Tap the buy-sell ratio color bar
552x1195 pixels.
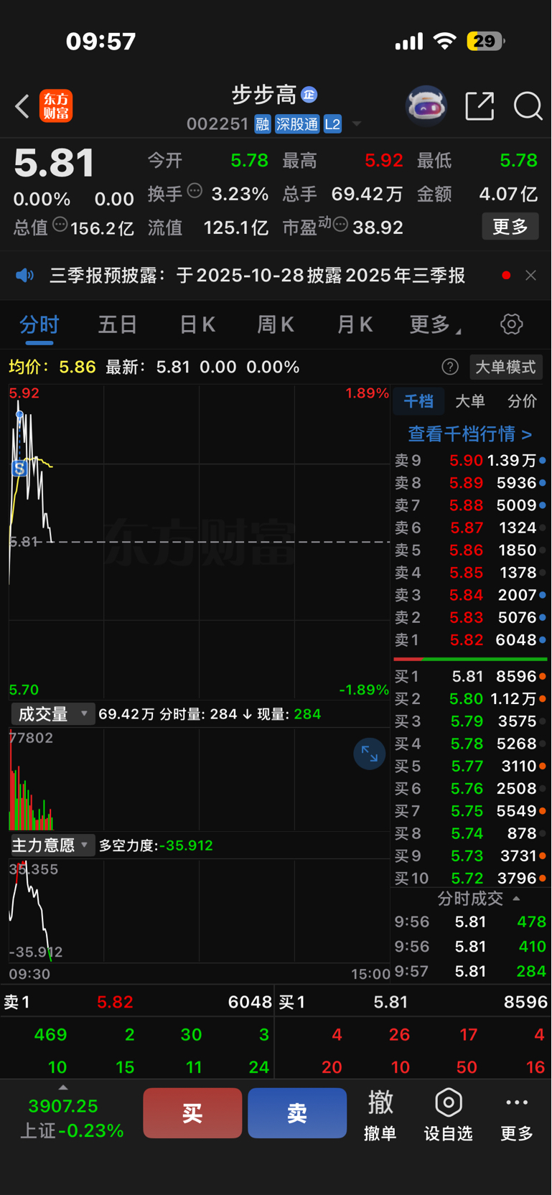pyautogui.click(x=470, y=659)
